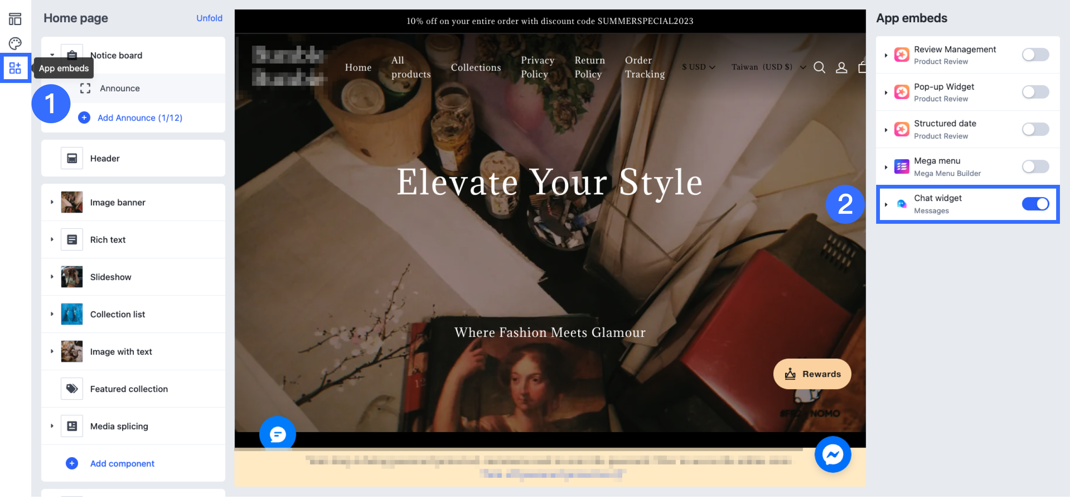Viewport: 1070px width, 497px height.
Task: Turn on the Mega menu toggle
Action: [1035, 167]
